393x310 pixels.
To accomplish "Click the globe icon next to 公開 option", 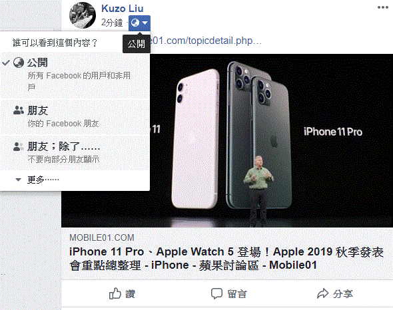I will coord(19,63).
